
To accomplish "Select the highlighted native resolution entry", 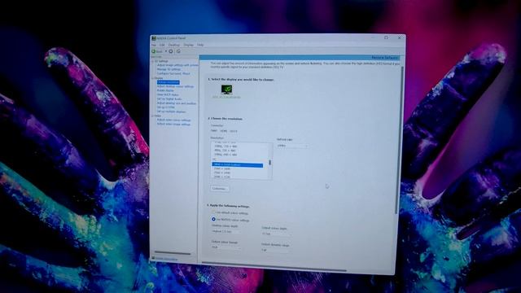I will point(237,165).
